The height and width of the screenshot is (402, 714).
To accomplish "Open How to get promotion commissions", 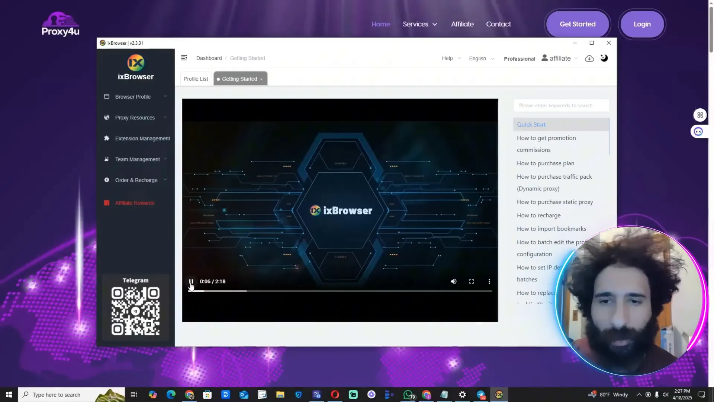I will coord(546,144).
